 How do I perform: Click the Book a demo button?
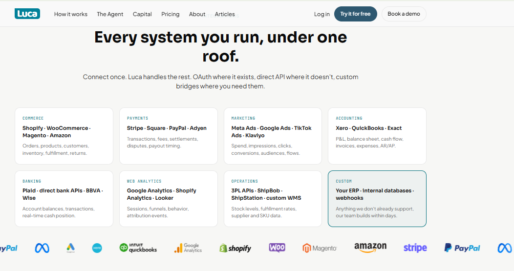coord(404,14)
